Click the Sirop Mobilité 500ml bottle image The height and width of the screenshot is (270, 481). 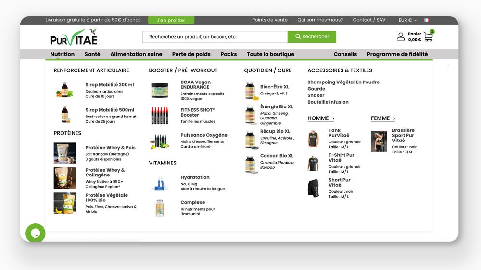coord(64,114)
